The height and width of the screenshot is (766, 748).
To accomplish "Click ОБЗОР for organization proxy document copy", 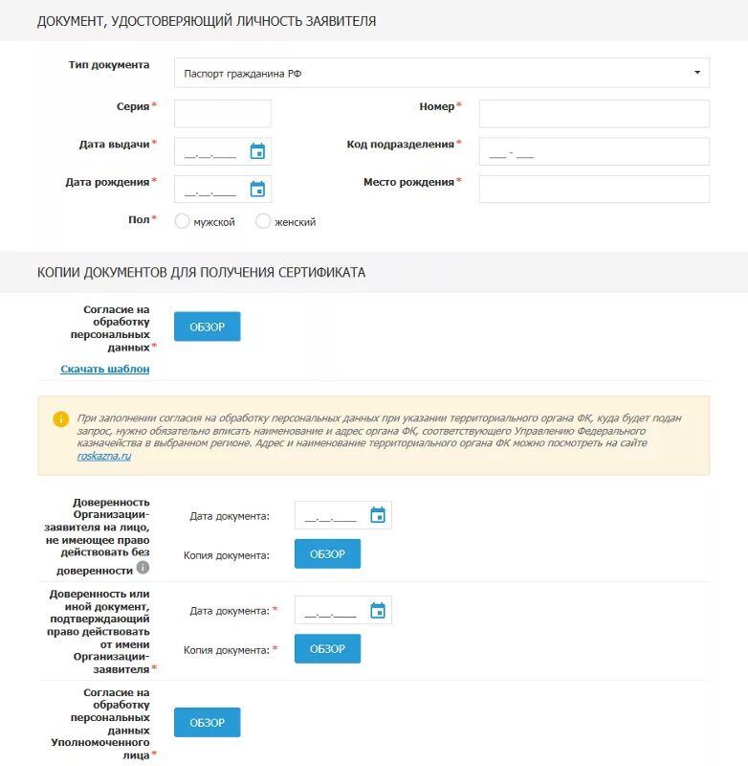I will (327, 553).
